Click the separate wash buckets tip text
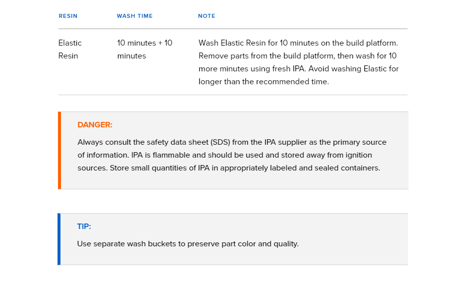466x282 pixels. coord(188,244)
